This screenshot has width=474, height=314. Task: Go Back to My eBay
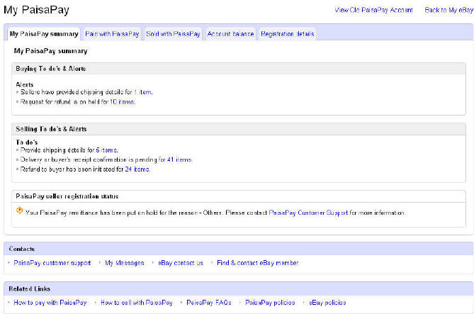coord(449,10)
